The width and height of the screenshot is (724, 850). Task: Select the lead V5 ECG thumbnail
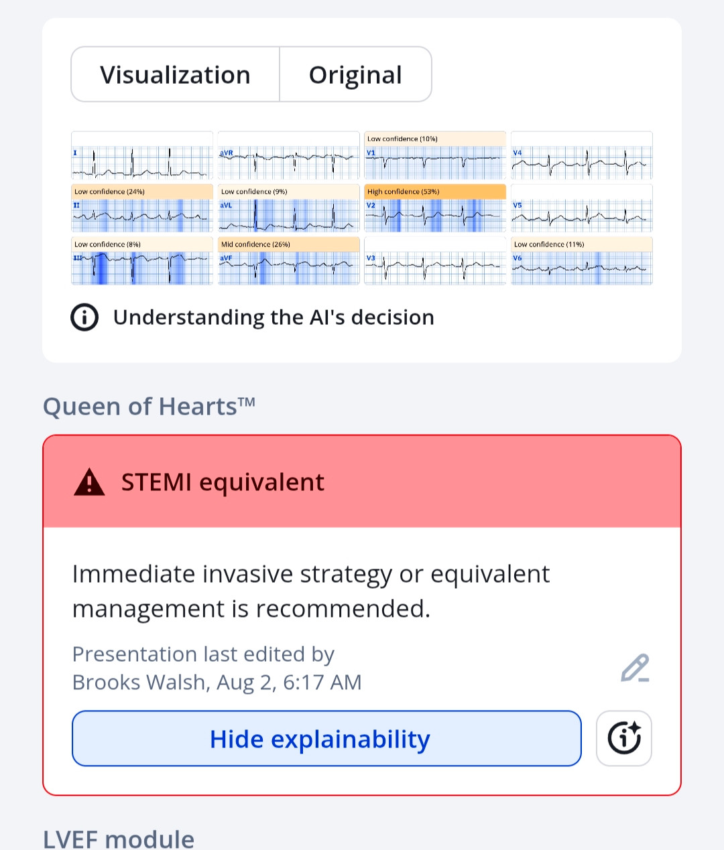[582, 208]
